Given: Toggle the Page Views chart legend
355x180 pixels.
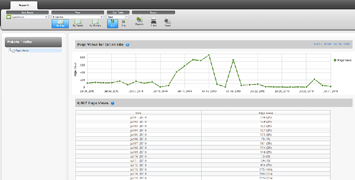Looking at the screenshot, I should (x=342, y=60).
